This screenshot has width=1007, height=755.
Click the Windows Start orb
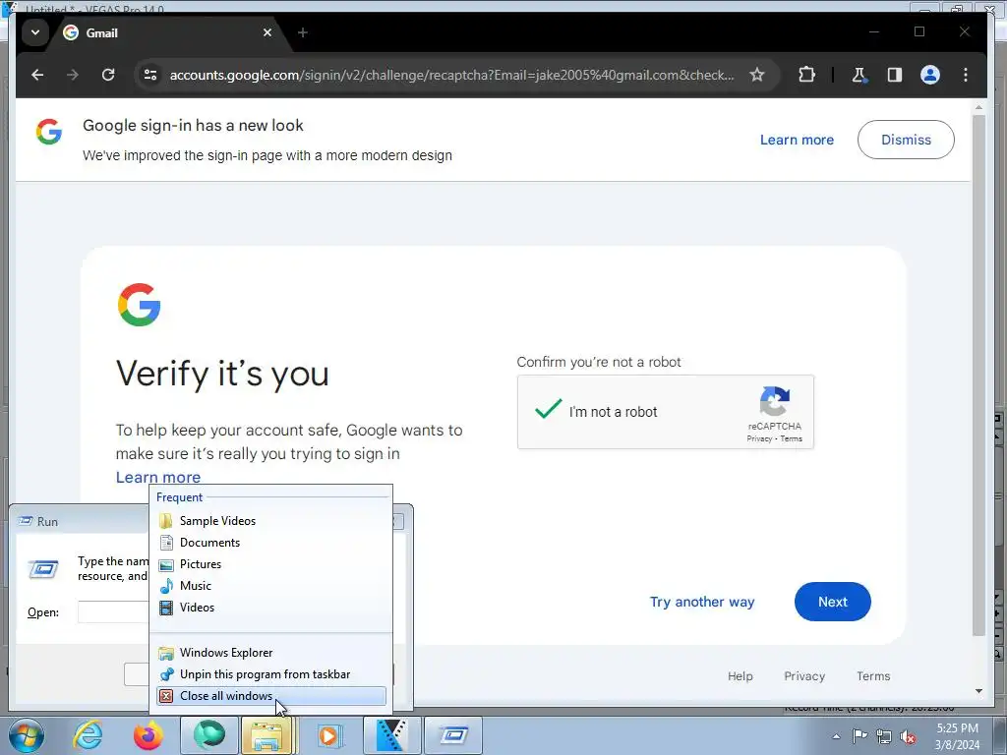click(x=26, y=735)
